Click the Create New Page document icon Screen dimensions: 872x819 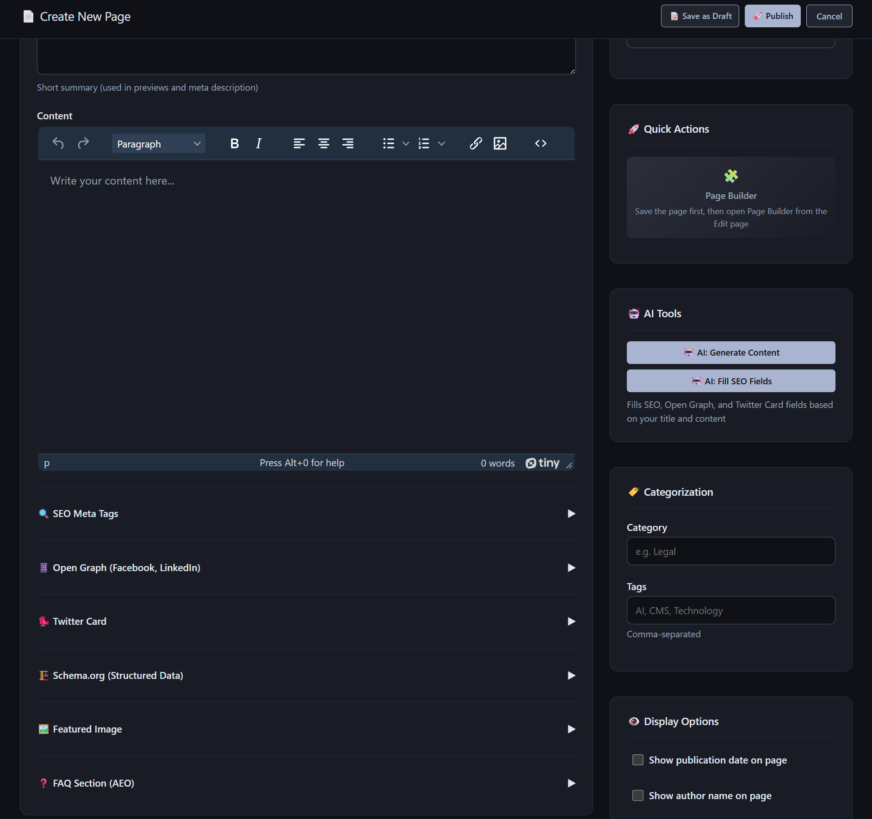pos(28,17)
